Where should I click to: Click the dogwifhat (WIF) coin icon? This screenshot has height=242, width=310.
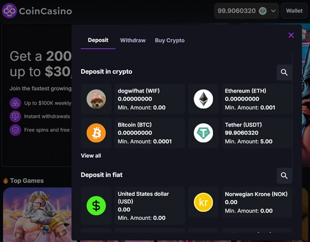(96, 99)
